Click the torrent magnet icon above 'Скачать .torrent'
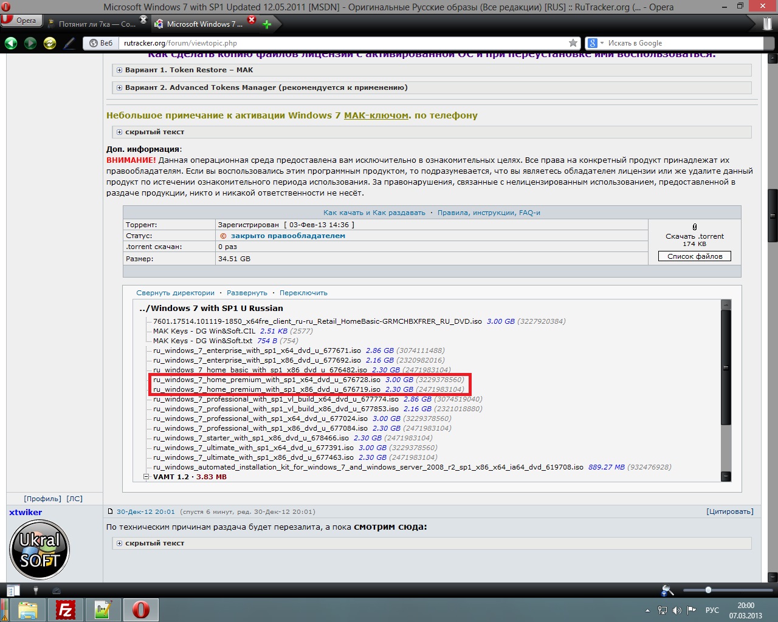Screen dimensions: 778x622 click(695, 227)
